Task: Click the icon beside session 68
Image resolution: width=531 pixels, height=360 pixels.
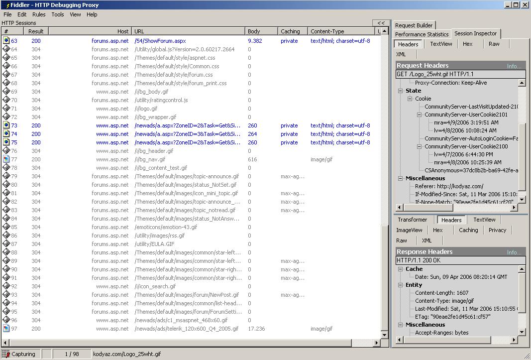Action: [x=6, y=83]
